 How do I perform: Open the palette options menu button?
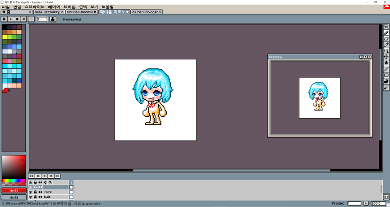23,19
